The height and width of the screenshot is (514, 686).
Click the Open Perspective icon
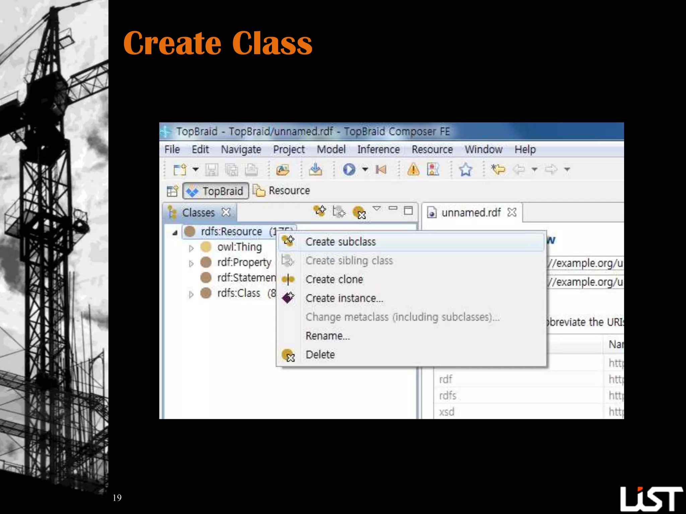pos(173,191)
